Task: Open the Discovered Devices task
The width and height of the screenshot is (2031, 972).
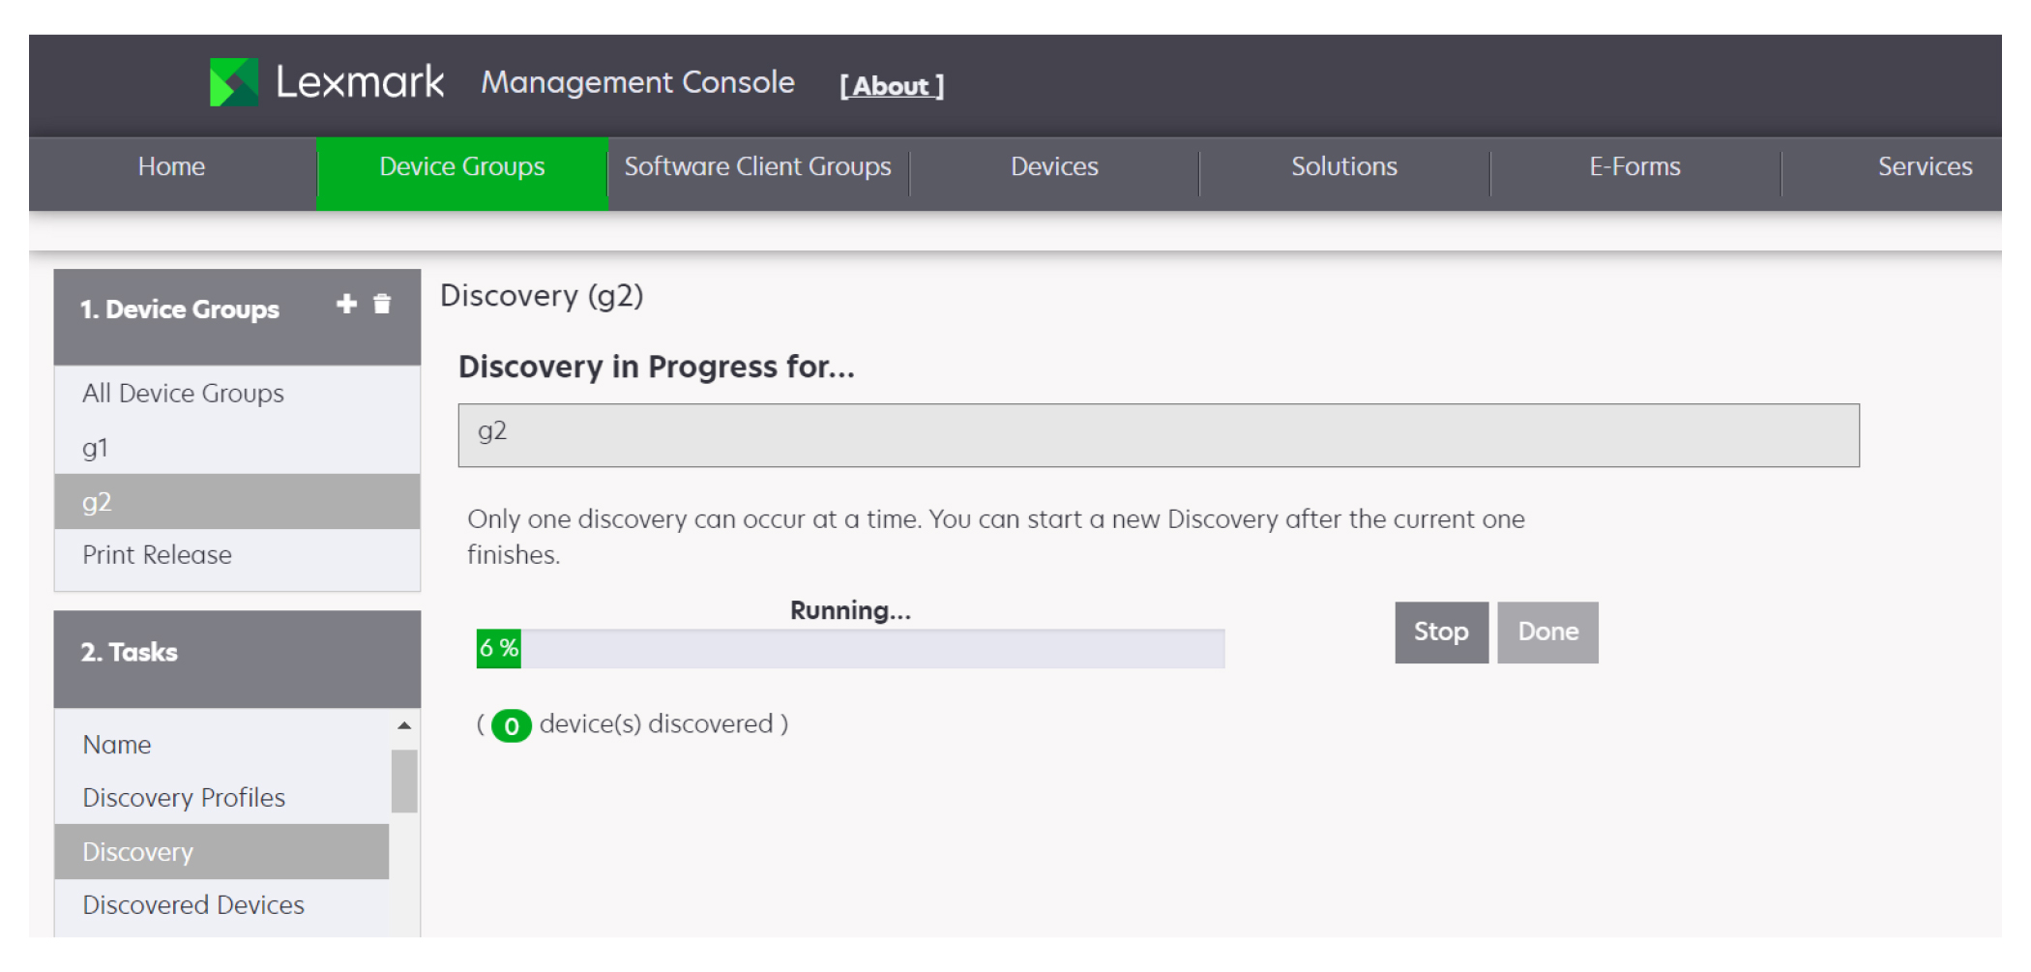Action: 221,905
